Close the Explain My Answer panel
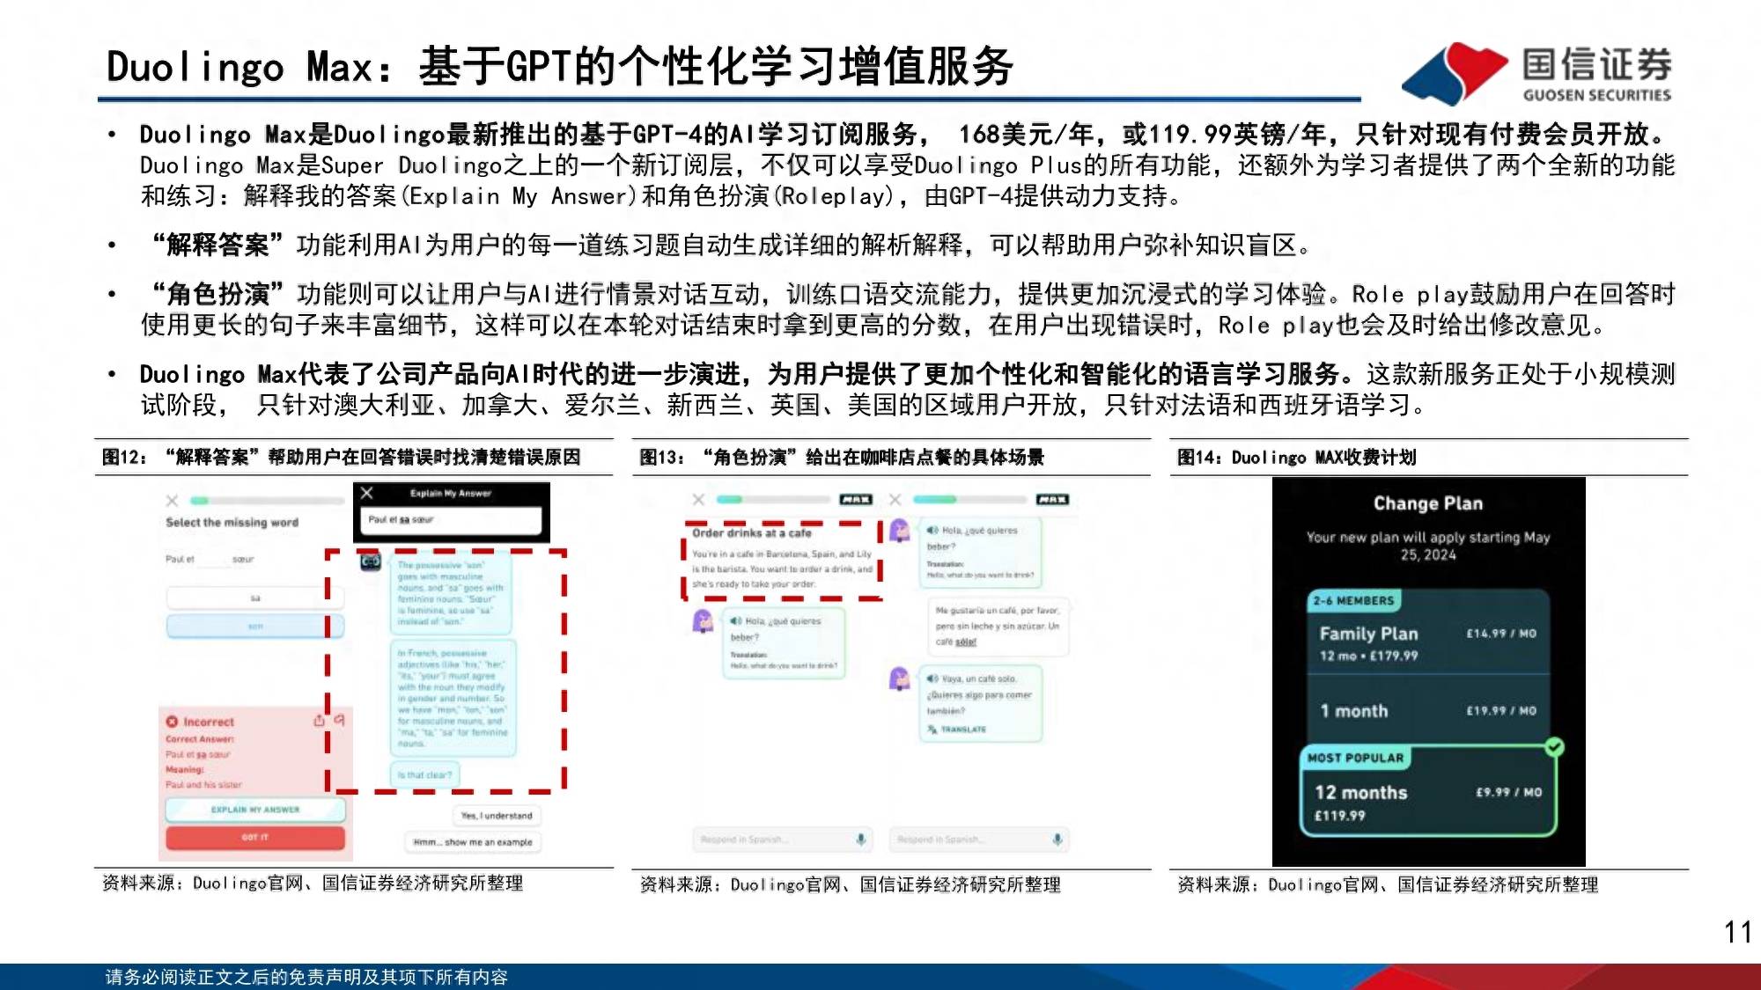The height and width of the screenshot is (990, 1761). 367,493
